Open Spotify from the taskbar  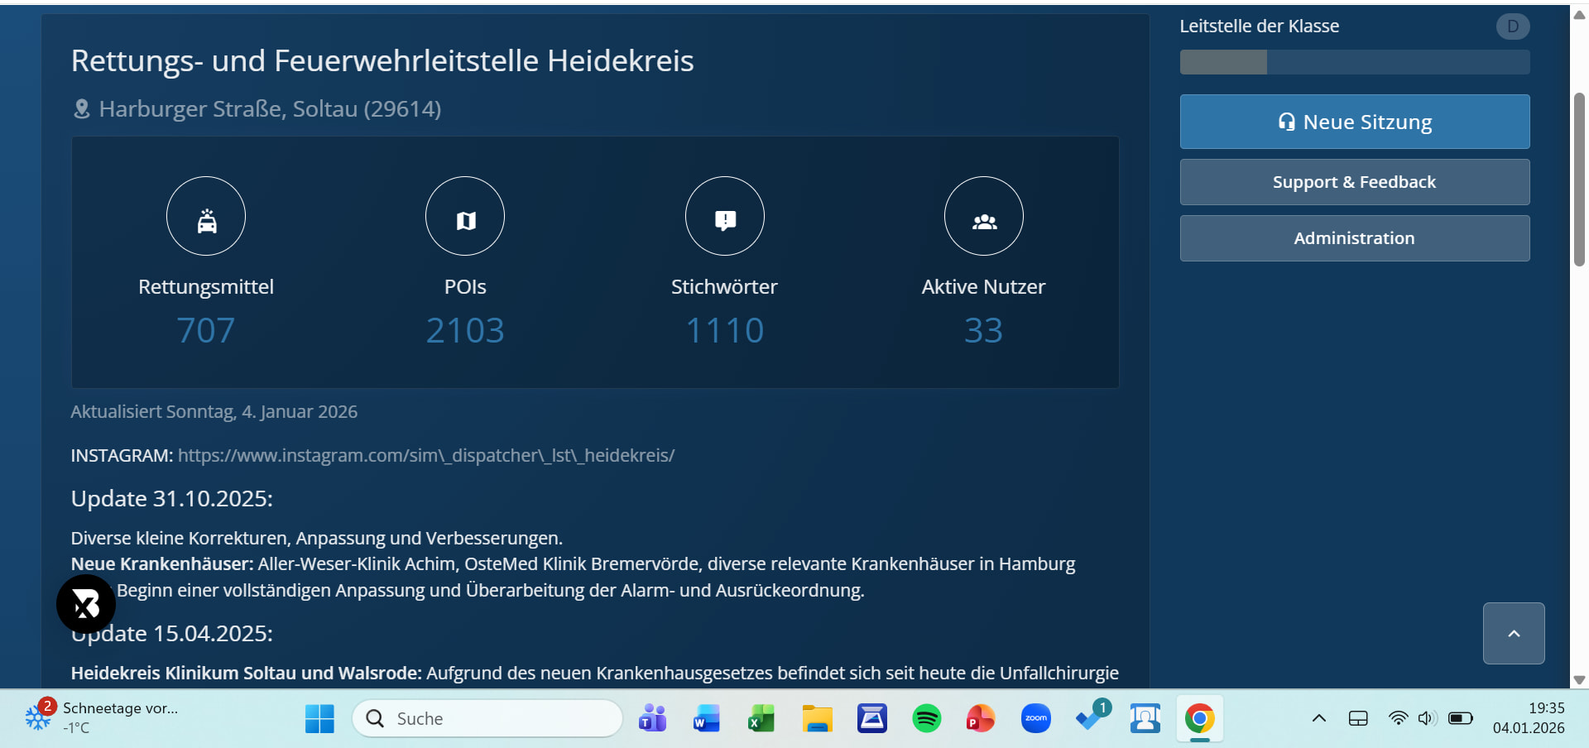tap(926, 718)
